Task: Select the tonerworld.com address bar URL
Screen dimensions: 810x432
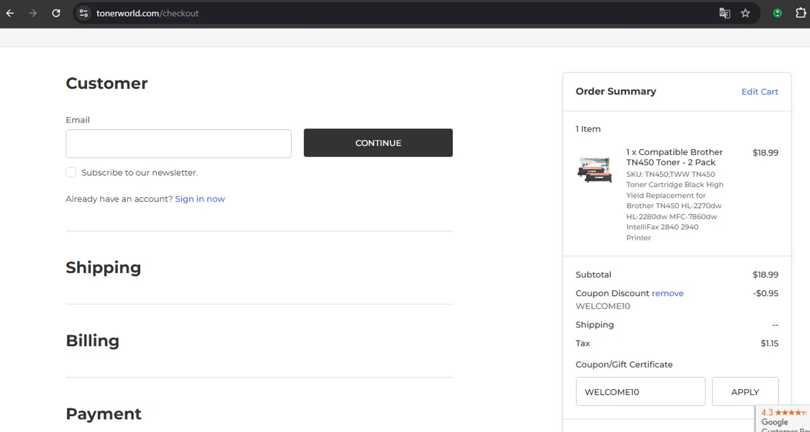Action: (x=147, y=13)
